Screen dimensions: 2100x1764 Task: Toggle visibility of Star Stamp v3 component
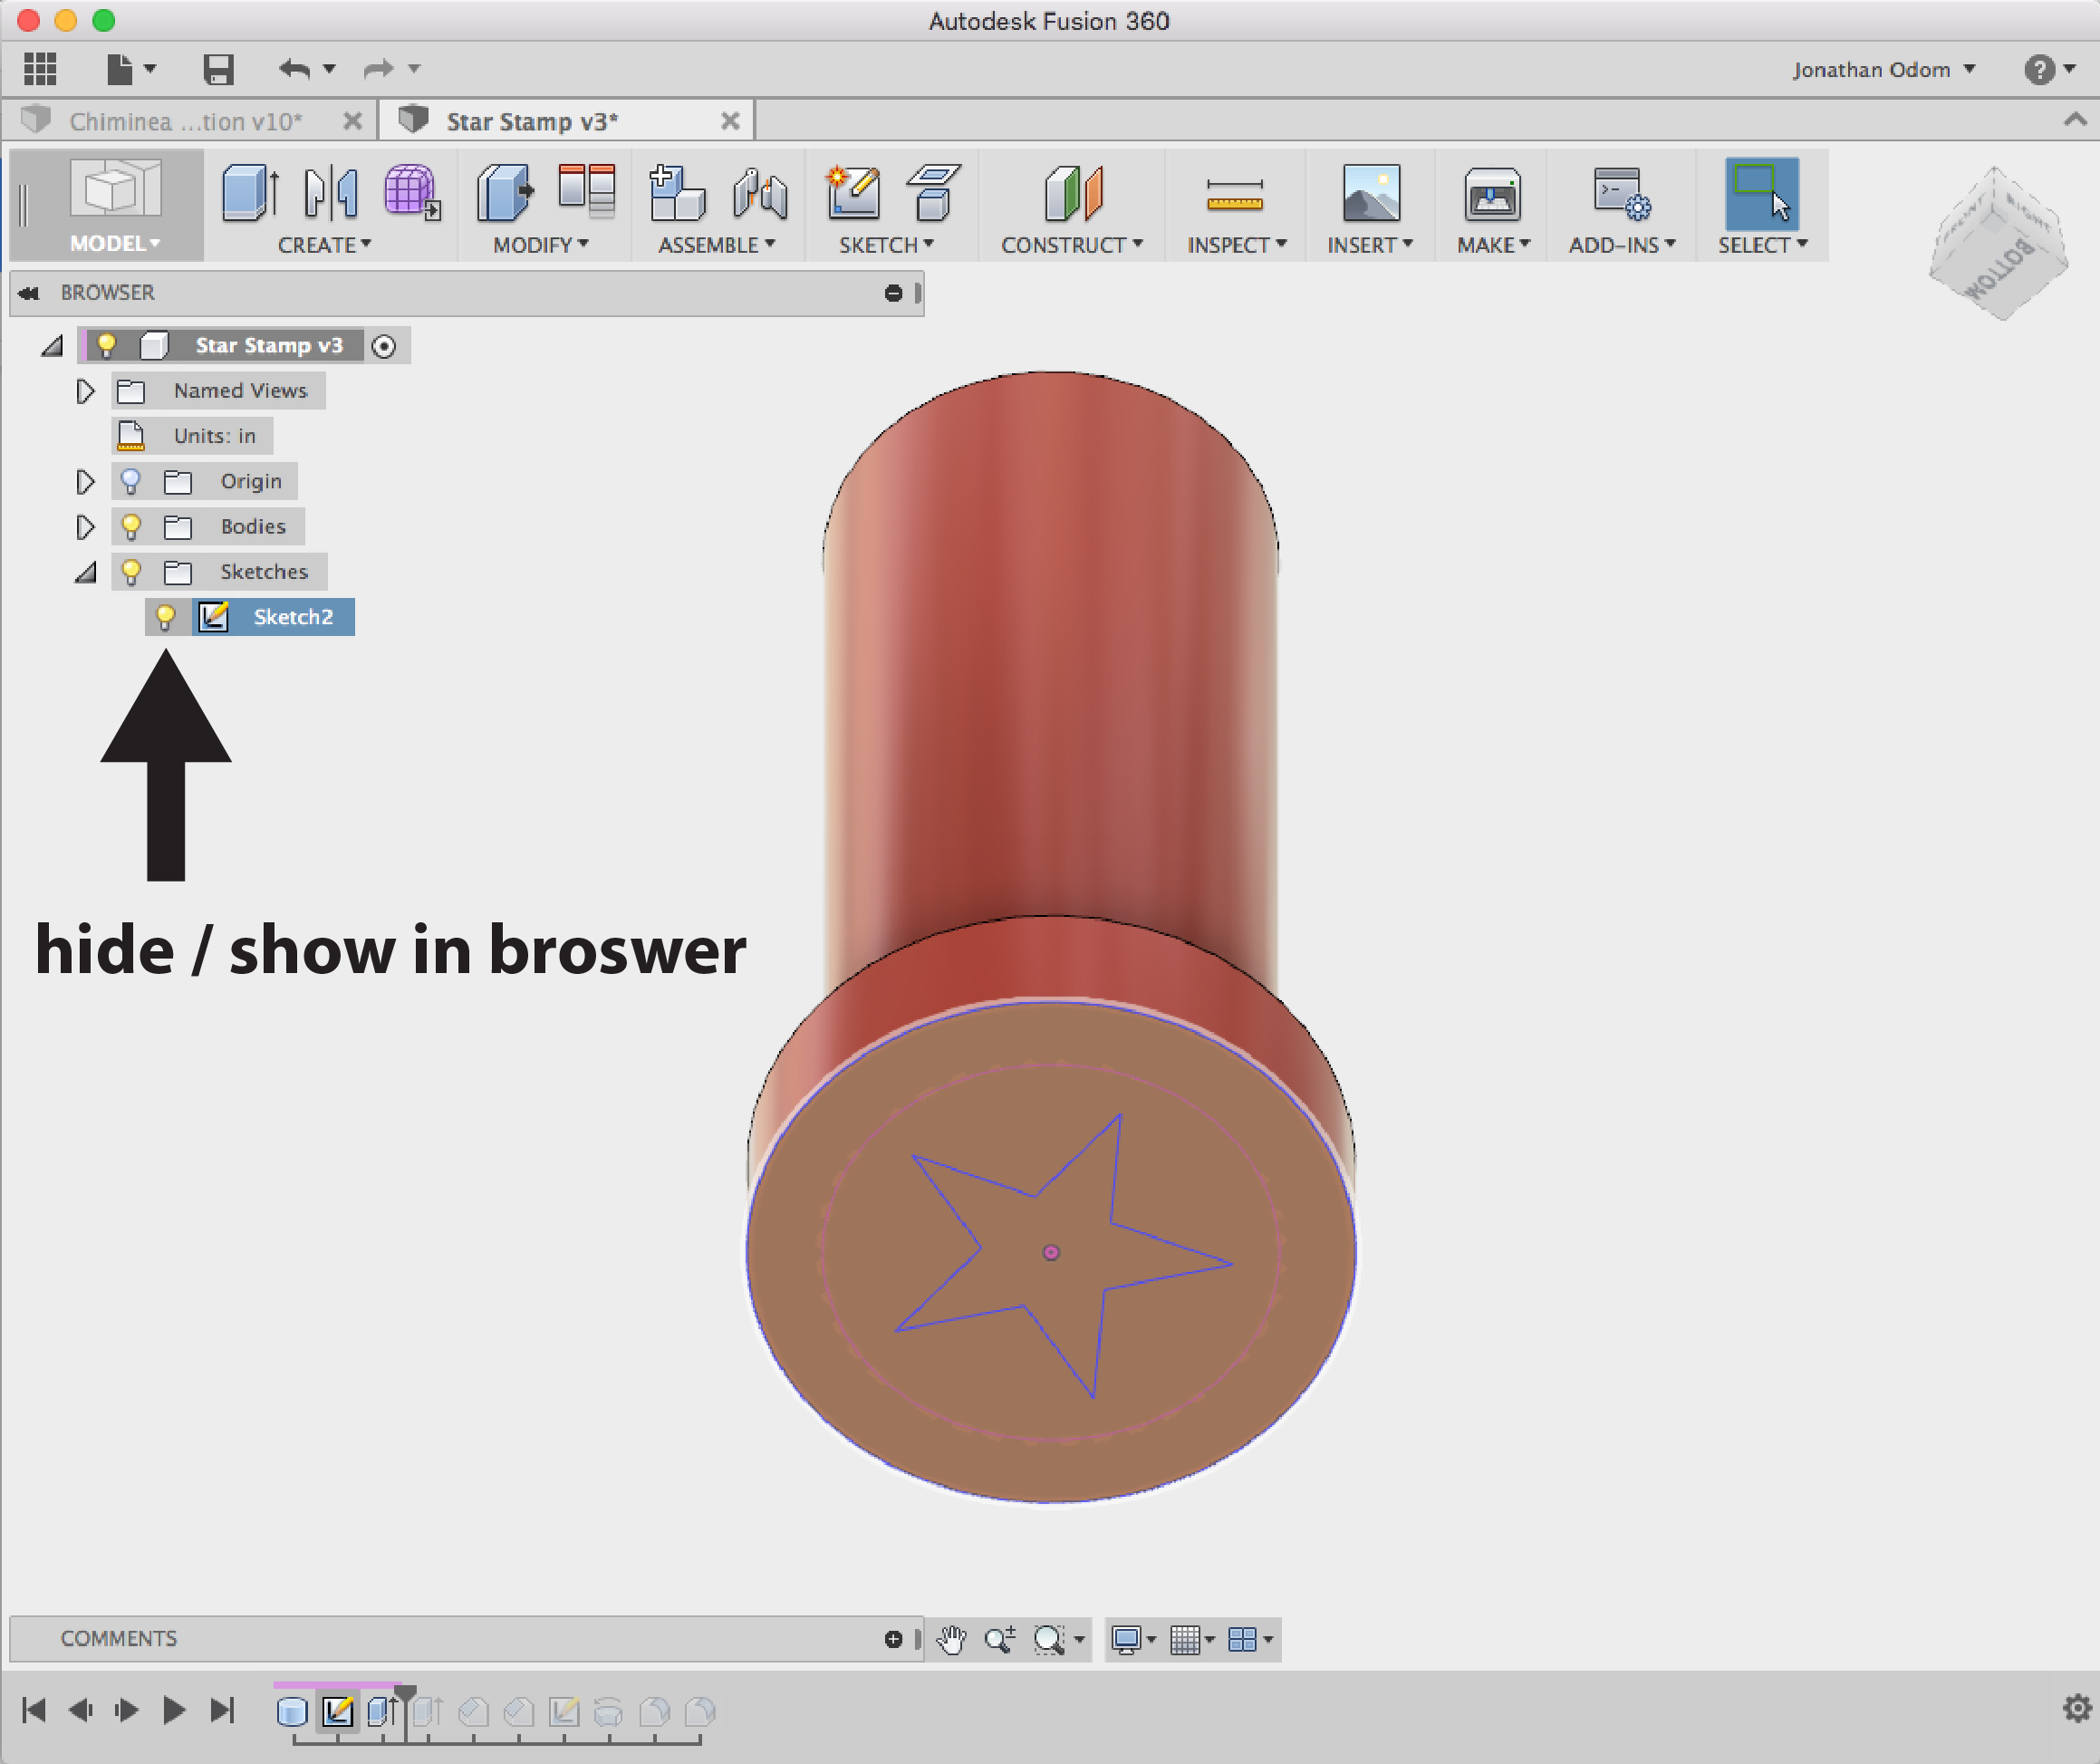(x=107, y=345)
